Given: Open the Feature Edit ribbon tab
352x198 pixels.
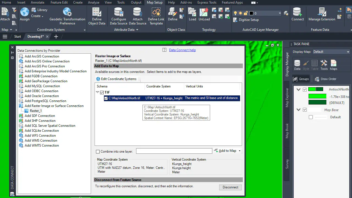Looking at the screenshot, I should pos(59,2).
